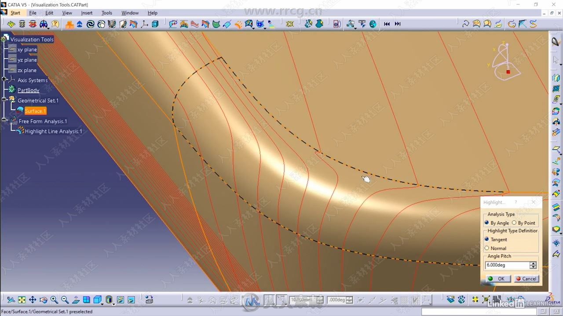Click the skip to start playback icon

387,24
